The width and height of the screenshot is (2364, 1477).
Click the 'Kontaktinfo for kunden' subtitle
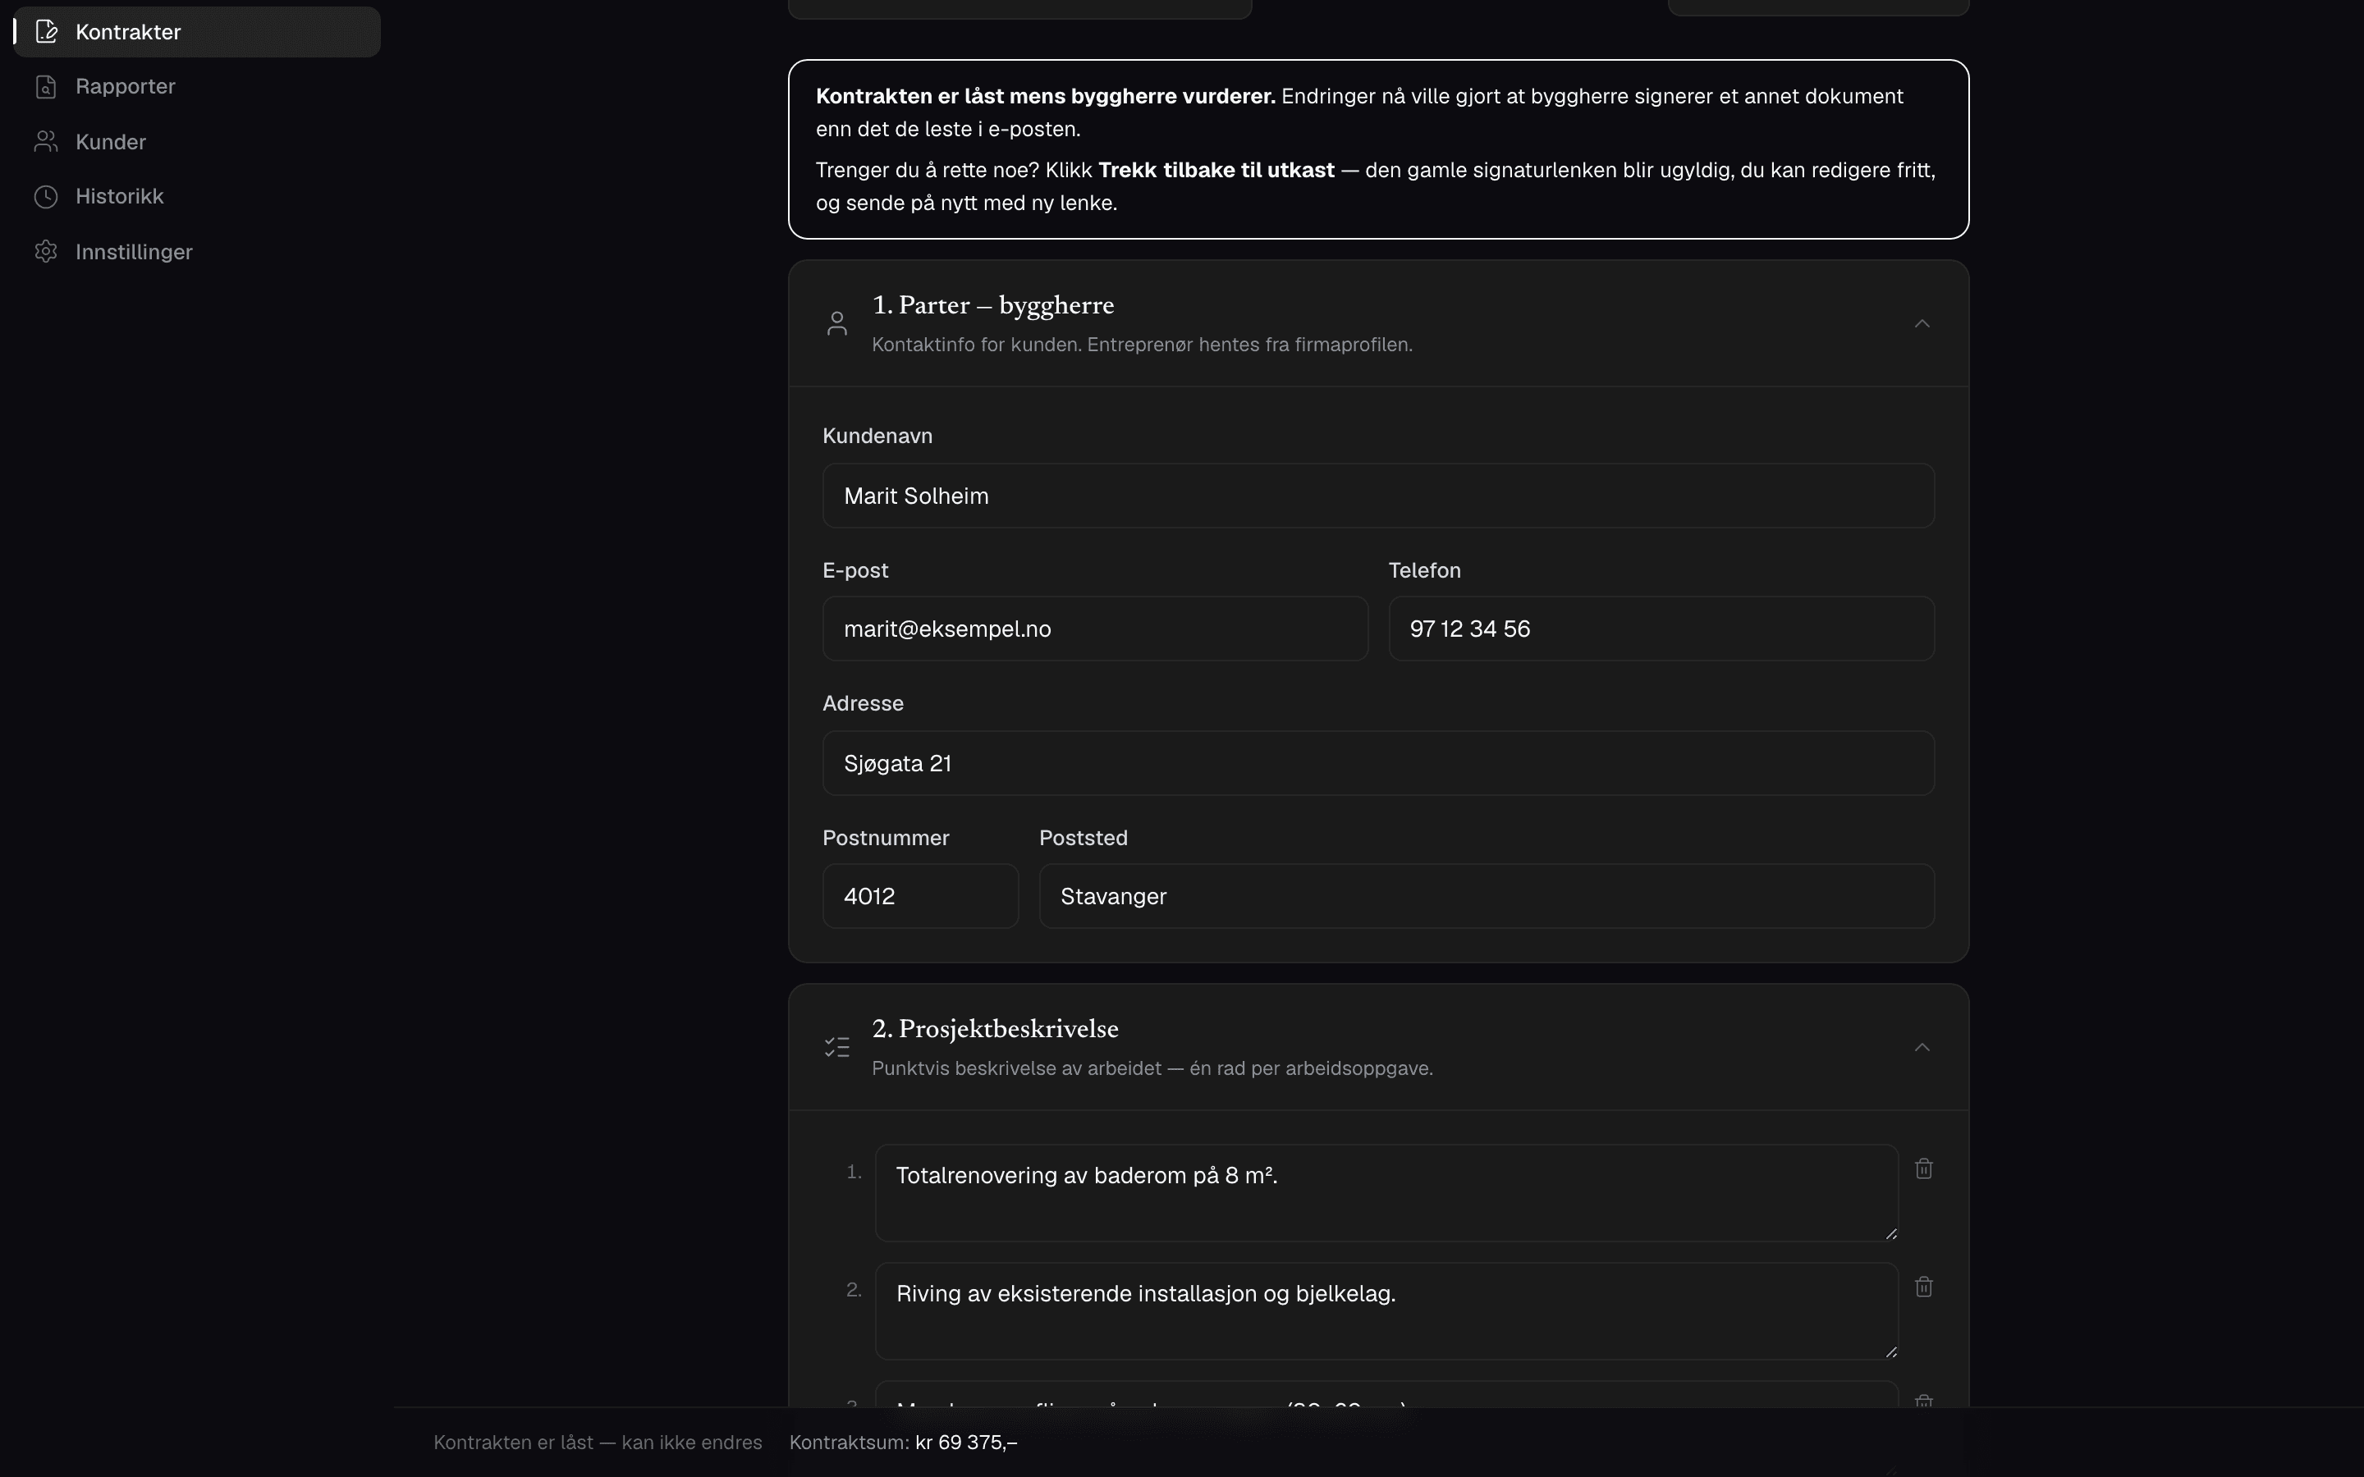(x=1141, y=345)
